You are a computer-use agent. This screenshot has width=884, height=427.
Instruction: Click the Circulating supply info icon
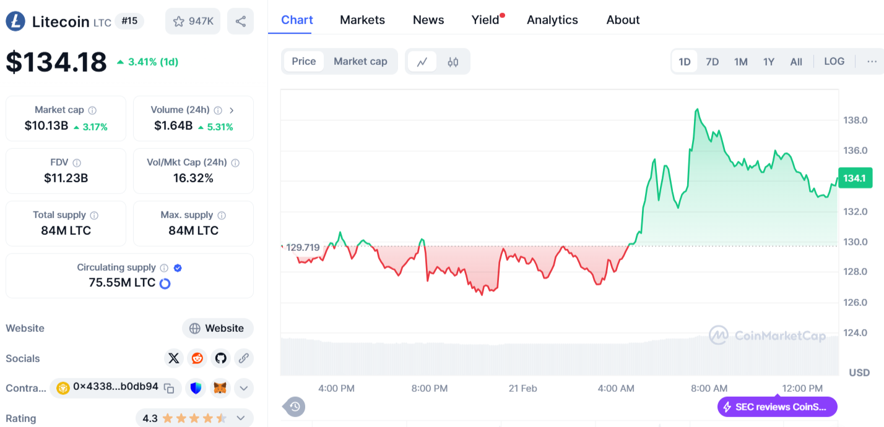[x=164, y=268]
